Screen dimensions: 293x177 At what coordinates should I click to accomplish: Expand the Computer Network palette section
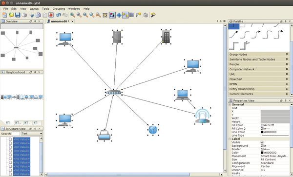pyautogui.click(x=259, y=69)
